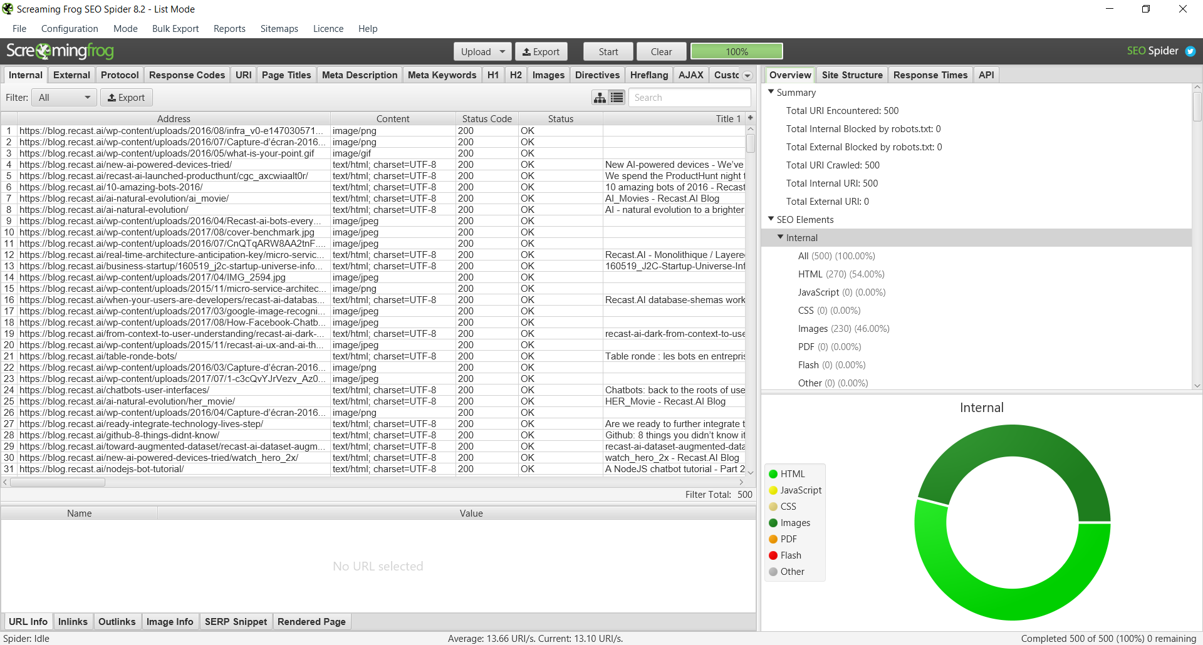Viewport: 1203px width, 645px height.
Task: Collapse the Summary section
Action: point(771,92)
